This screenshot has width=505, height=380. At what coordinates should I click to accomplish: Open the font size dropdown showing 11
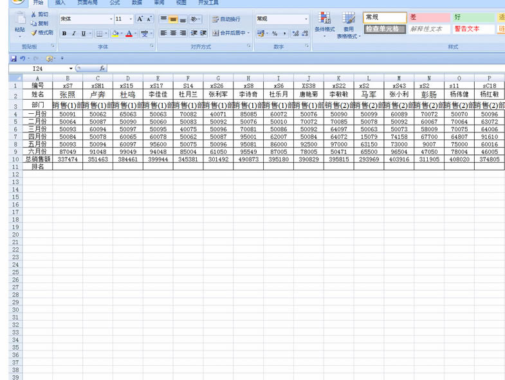[131, 19]
